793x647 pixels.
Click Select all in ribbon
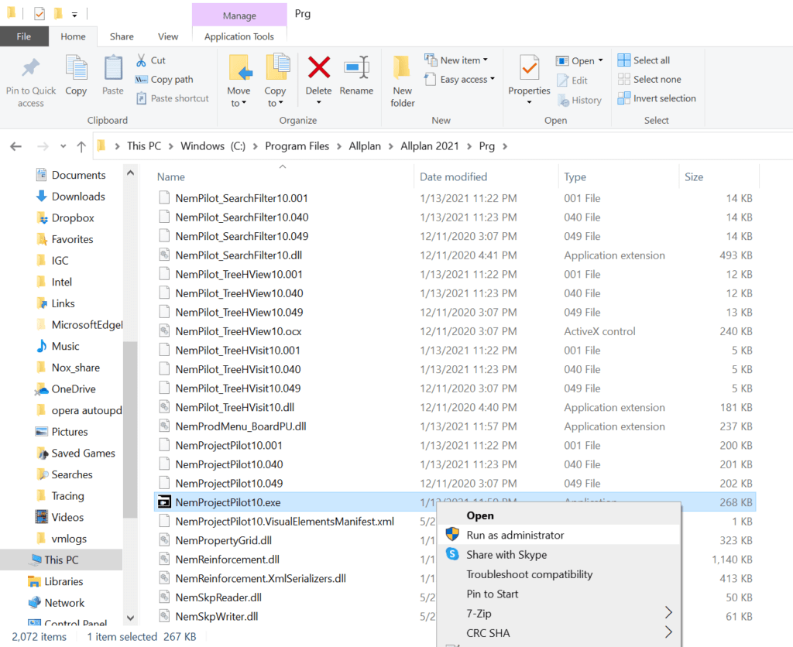tap(644, 60)
